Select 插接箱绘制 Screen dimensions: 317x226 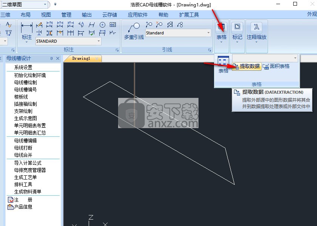pyautogui.click(x=26, y=104)
